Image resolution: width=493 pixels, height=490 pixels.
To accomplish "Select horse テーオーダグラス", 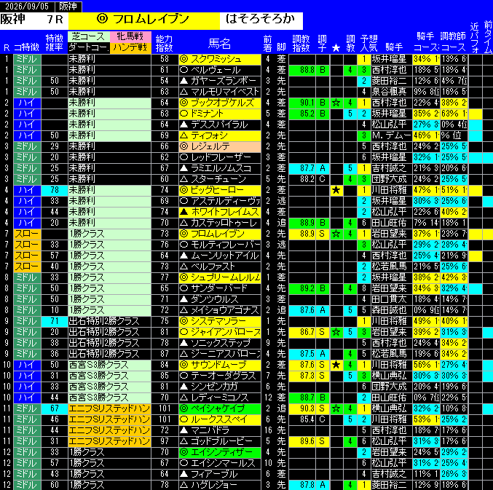I will (220, 376).
